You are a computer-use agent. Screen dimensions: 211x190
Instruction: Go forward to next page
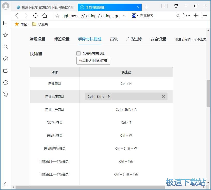[26, 16]
